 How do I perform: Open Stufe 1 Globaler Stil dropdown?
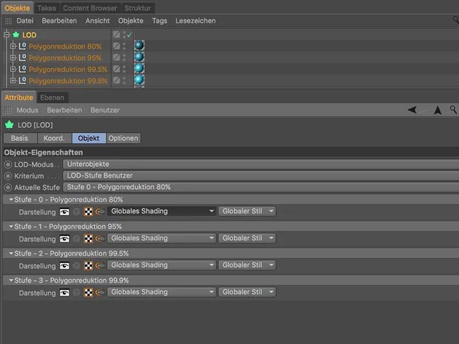(247, 238)
